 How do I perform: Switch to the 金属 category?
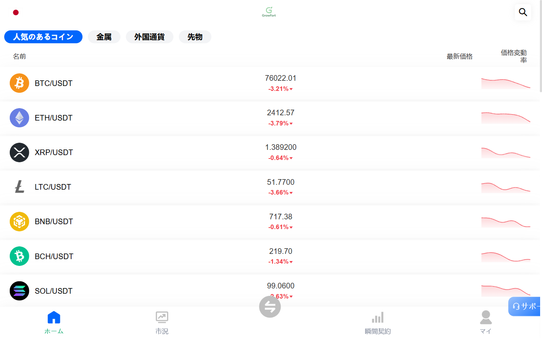tap(104, 37)
